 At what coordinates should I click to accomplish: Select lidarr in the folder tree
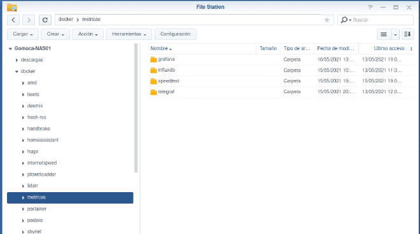click(x=32, y=186)
